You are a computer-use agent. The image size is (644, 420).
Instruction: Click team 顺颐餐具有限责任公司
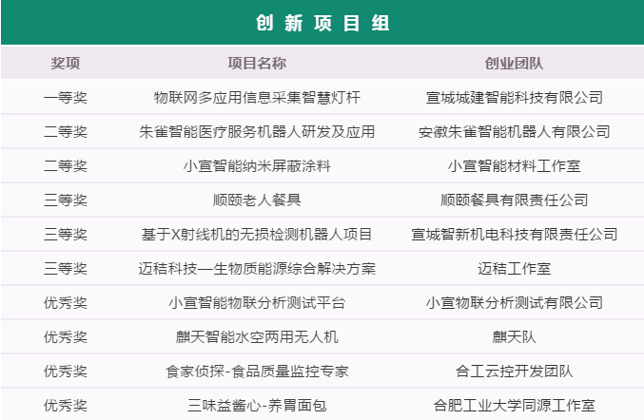515,200
